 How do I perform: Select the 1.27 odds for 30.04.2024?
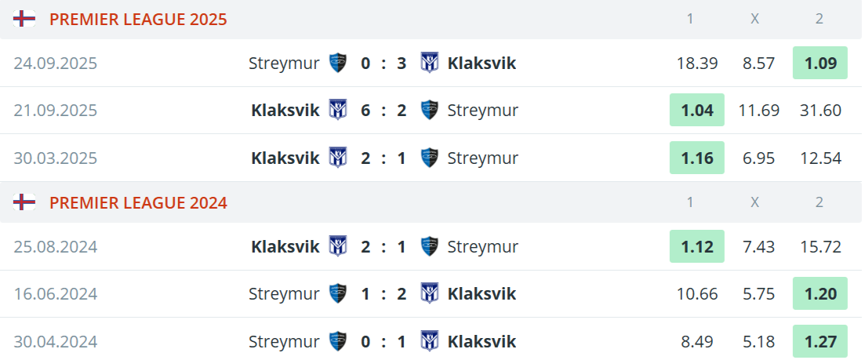tap(820, 341)
